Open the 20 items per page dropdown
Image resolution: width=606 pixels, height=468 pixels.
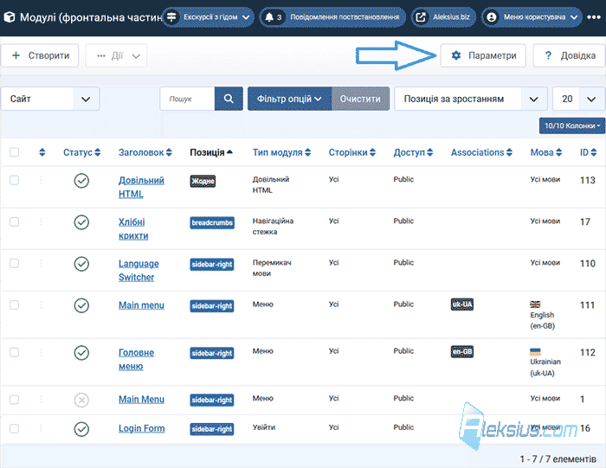pyautogui.click(x=579, y=99)
